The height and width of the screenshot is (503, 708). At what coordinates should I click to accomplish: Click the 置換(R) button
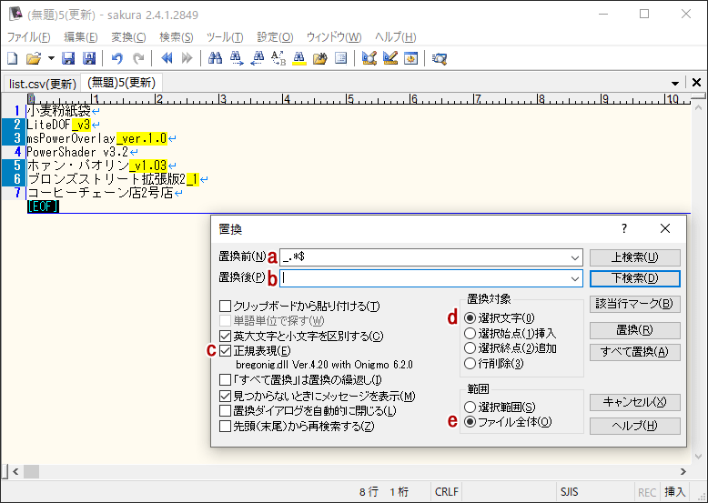[x=635, y=330]
